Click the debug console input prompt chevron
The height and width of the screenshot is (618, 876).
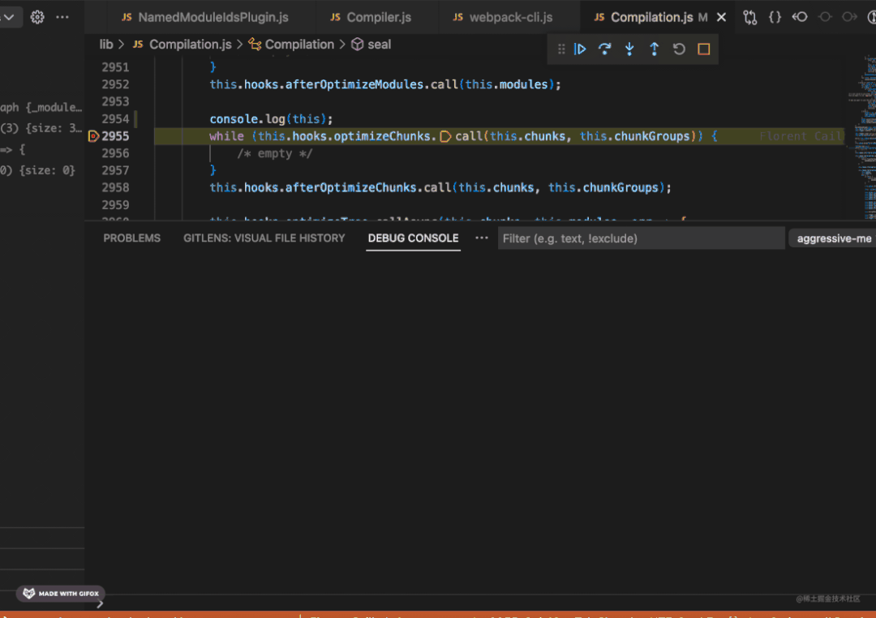point(100,603)
